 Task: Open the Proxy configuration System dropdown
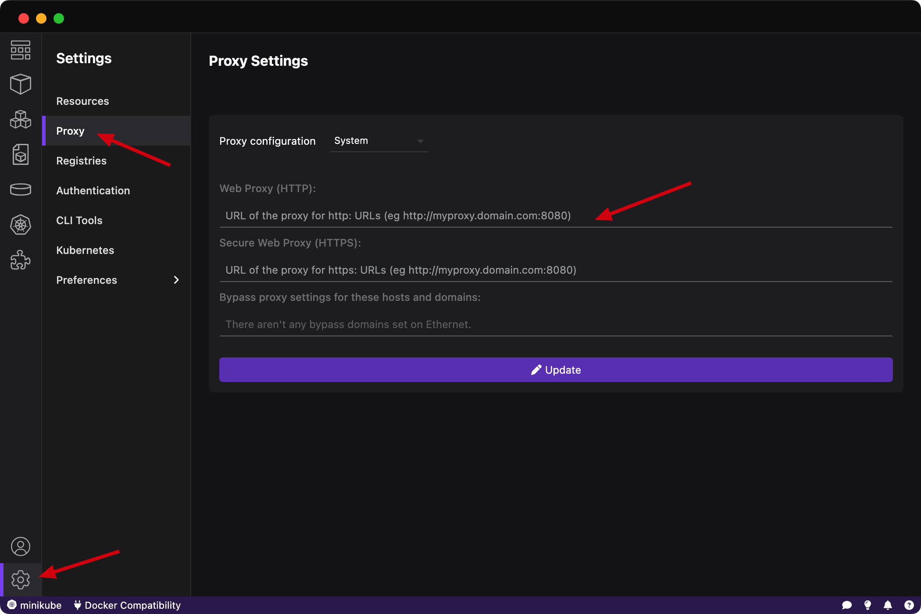tap(378, 141)
